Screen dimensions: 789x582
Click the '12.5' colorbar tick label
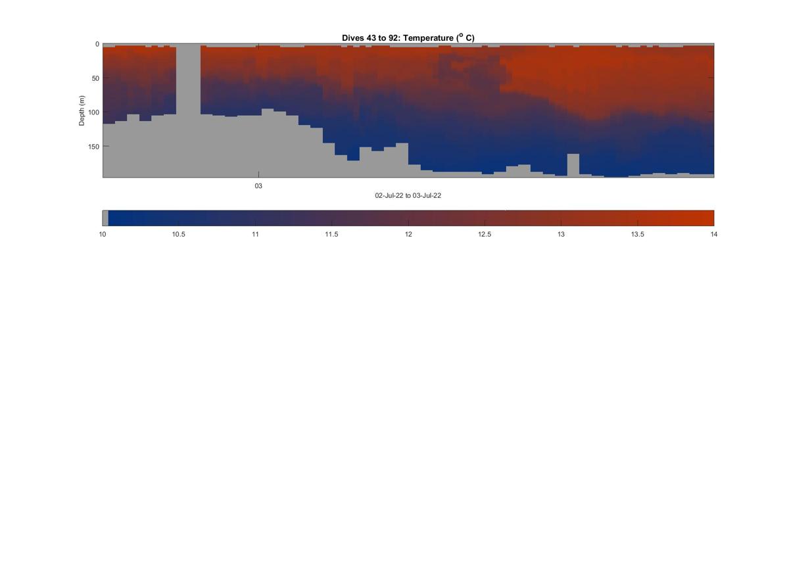pyautogui.click(x=485, y=235)
